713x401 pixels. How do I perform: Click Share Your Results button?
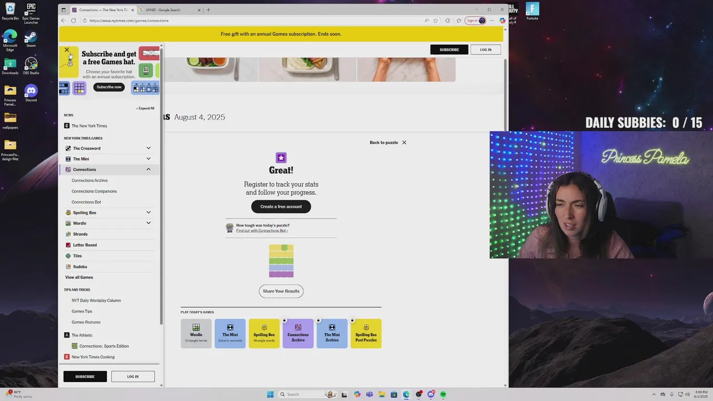click(281, 291)
